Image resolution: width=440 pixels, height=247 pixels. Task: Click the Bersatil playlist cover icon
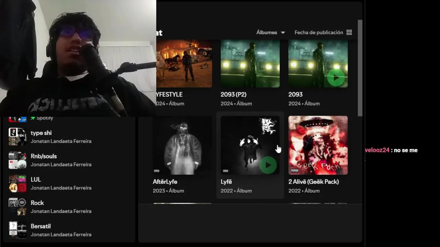18,230
